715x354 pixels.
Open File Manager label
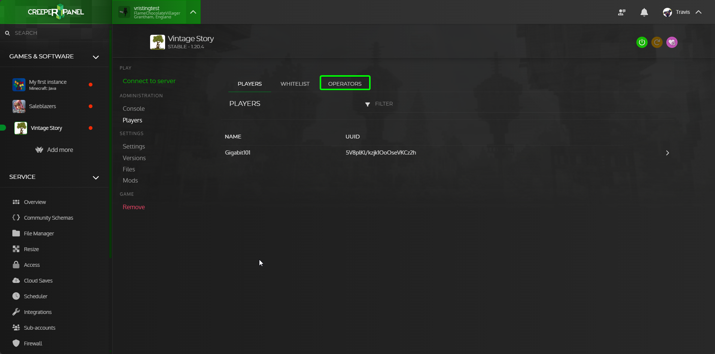(39, 234)
